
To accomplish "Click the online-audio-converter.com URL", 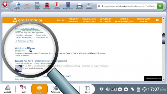I will point(24,79).
